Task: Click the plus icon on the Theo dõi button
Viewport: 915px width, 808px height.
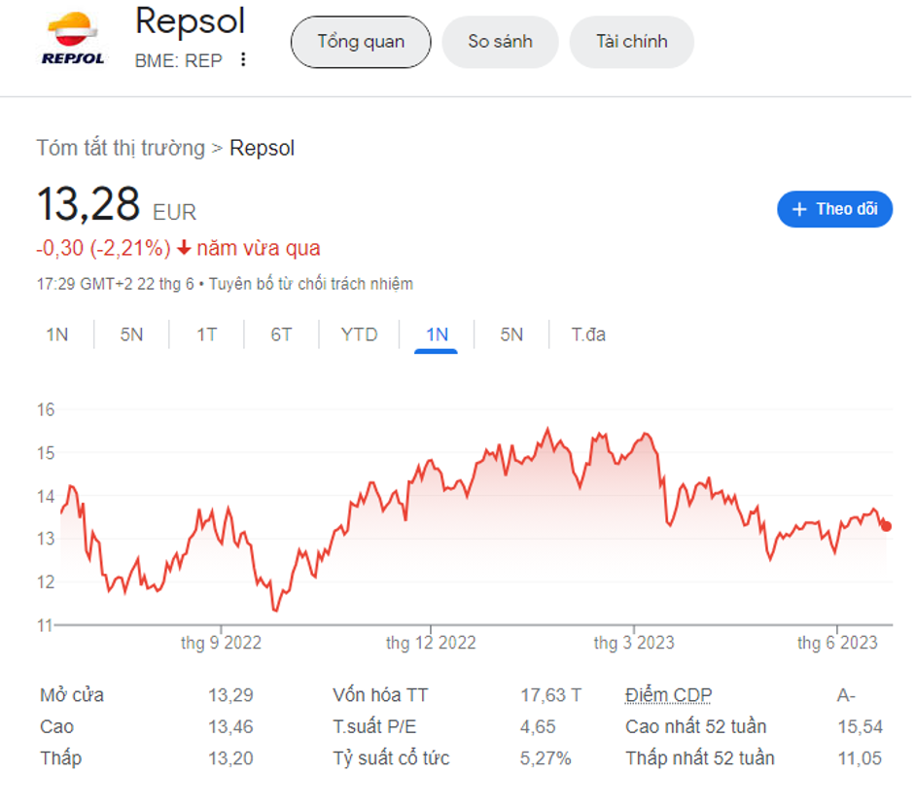Action: (800, 209)
